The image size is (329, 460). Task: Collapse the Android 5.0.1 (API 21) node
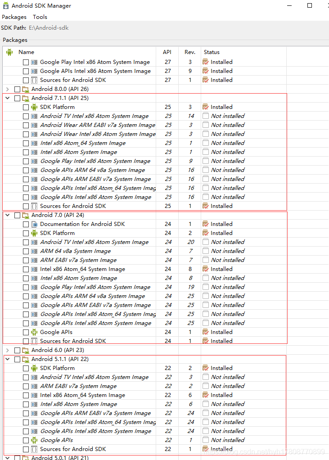point(8,458)
